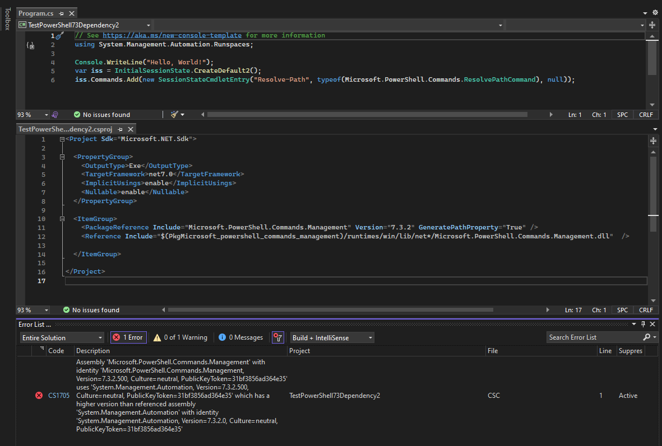Image resolution: width=662 pixels, height=446 pixels.
Task: Click the Program.cs horizontal scrollbar thumb
Action: 367,115
